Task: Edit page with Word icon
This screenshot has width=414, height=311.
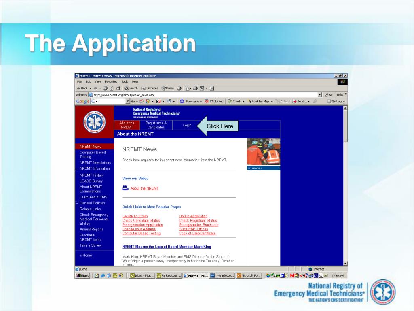Action: [x=202, y=88]
